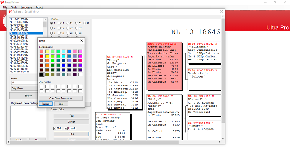Choose theme 41 radio button
The height and width of the screenshot is (154, 290).
pyautogui.click(x=85, y=23)
